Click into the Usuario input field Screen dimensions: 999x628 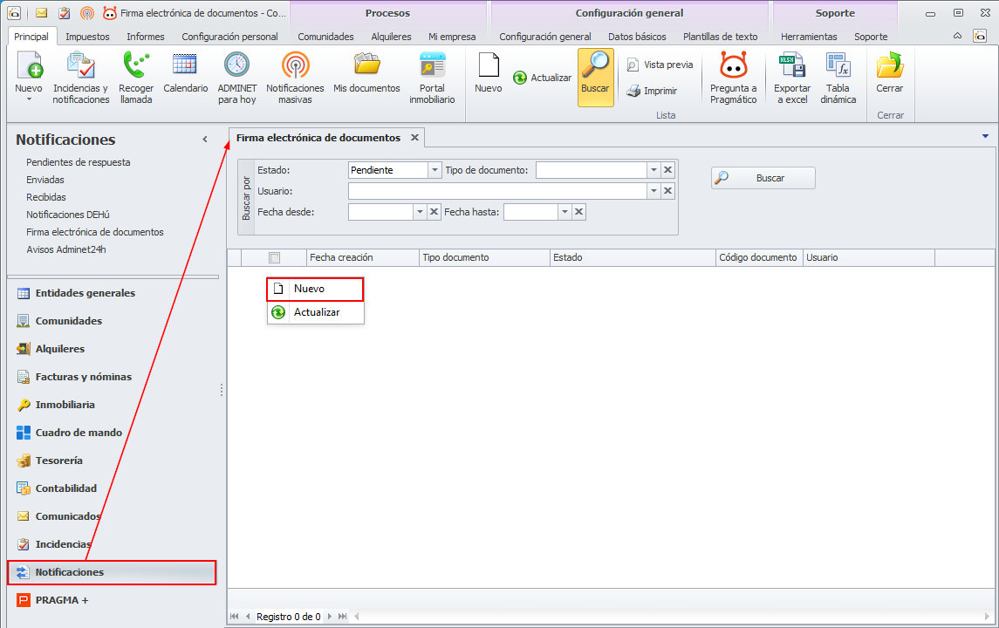tap(497, 191)
